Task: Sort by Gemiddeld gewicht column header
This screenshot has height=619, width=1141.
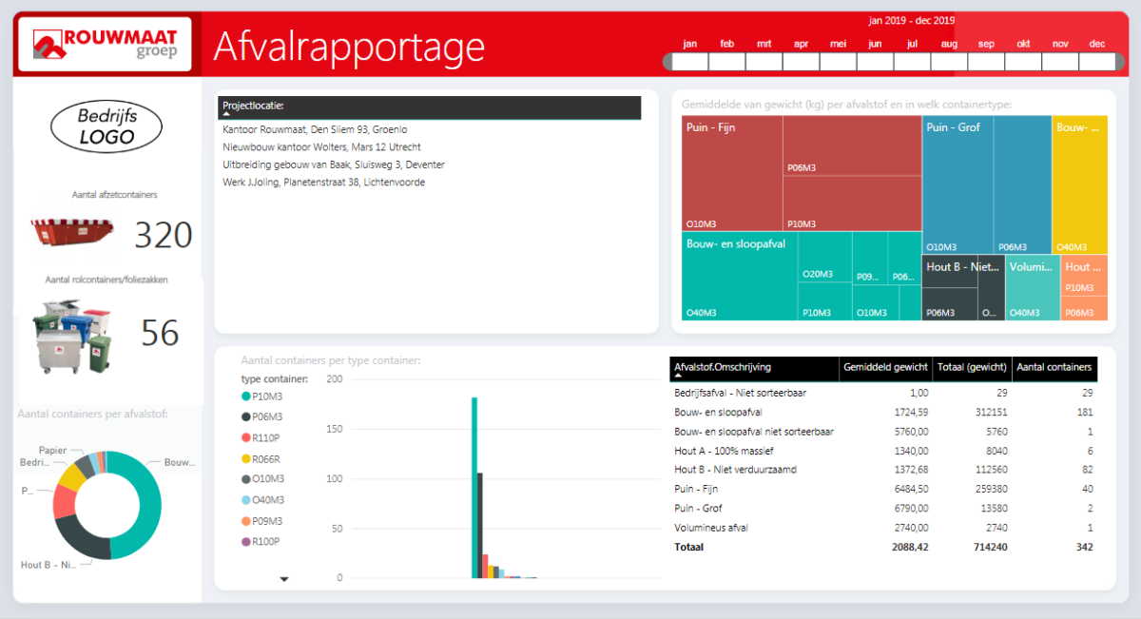Action: tap(886, 366)
